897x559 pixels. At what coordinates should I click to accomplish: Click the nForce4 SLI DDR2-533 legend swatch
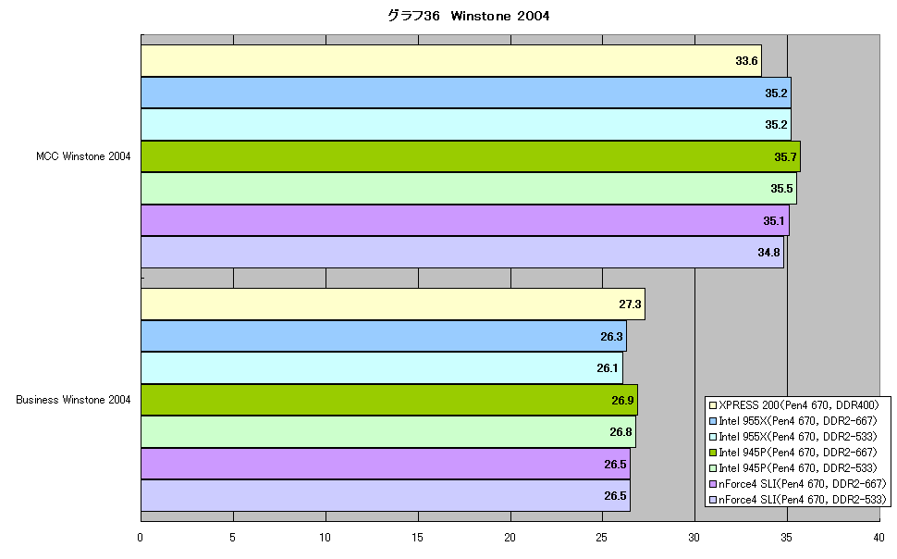713,500
